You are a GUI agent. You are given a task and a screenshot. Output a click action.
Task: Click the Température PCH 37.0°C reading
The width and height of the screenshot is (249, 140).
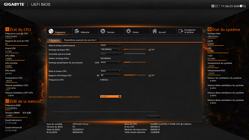(x=211, y=73)
